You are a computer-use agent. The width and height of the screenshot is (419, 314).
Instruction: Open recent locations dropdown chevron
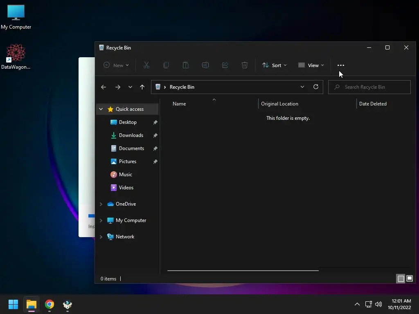tap(130, 87)
